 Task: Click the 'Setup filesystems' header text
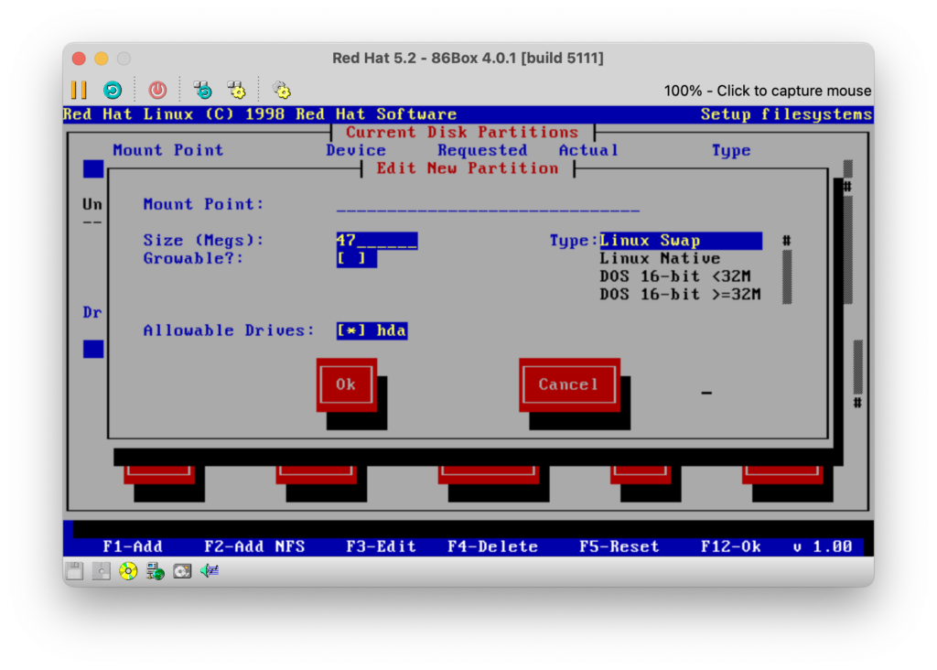click(x=786, y=114)
